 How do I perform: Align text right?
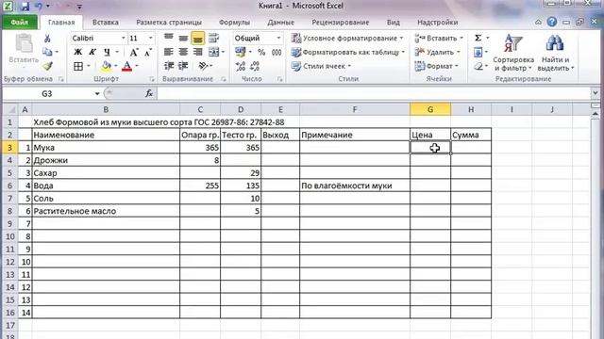[197, 52]
